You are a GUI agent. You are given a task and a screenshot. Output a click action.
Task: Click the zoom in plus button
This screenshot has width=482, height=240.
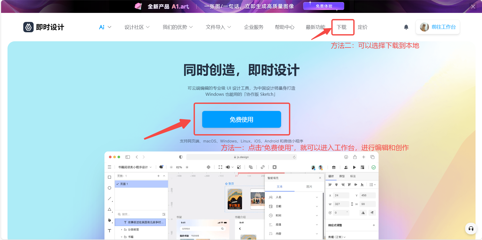[187, 167]
